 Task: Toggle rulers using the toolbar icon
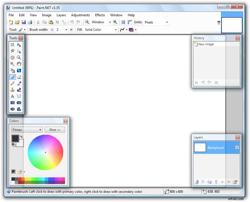[x=130, y=22]
